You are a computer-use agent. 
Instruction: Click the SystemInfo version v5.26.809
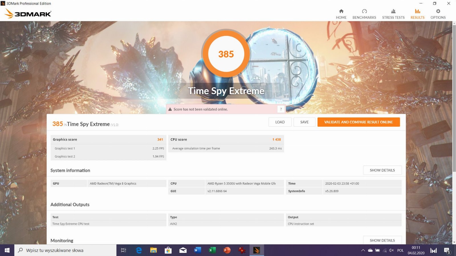(x=332, y=191)
